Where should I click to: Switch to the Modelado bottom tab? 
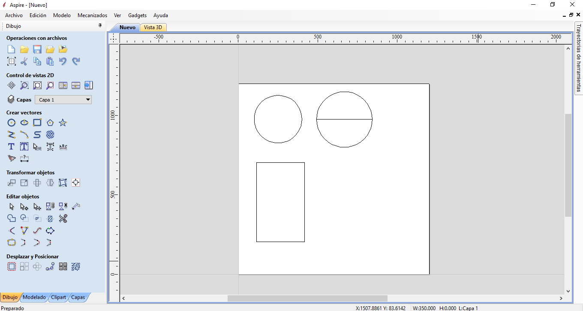[x=34, y=297]
